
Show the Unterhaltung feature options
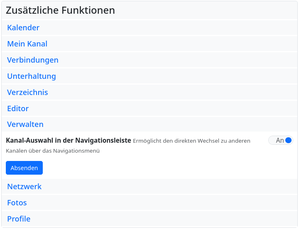click(31, 76)
